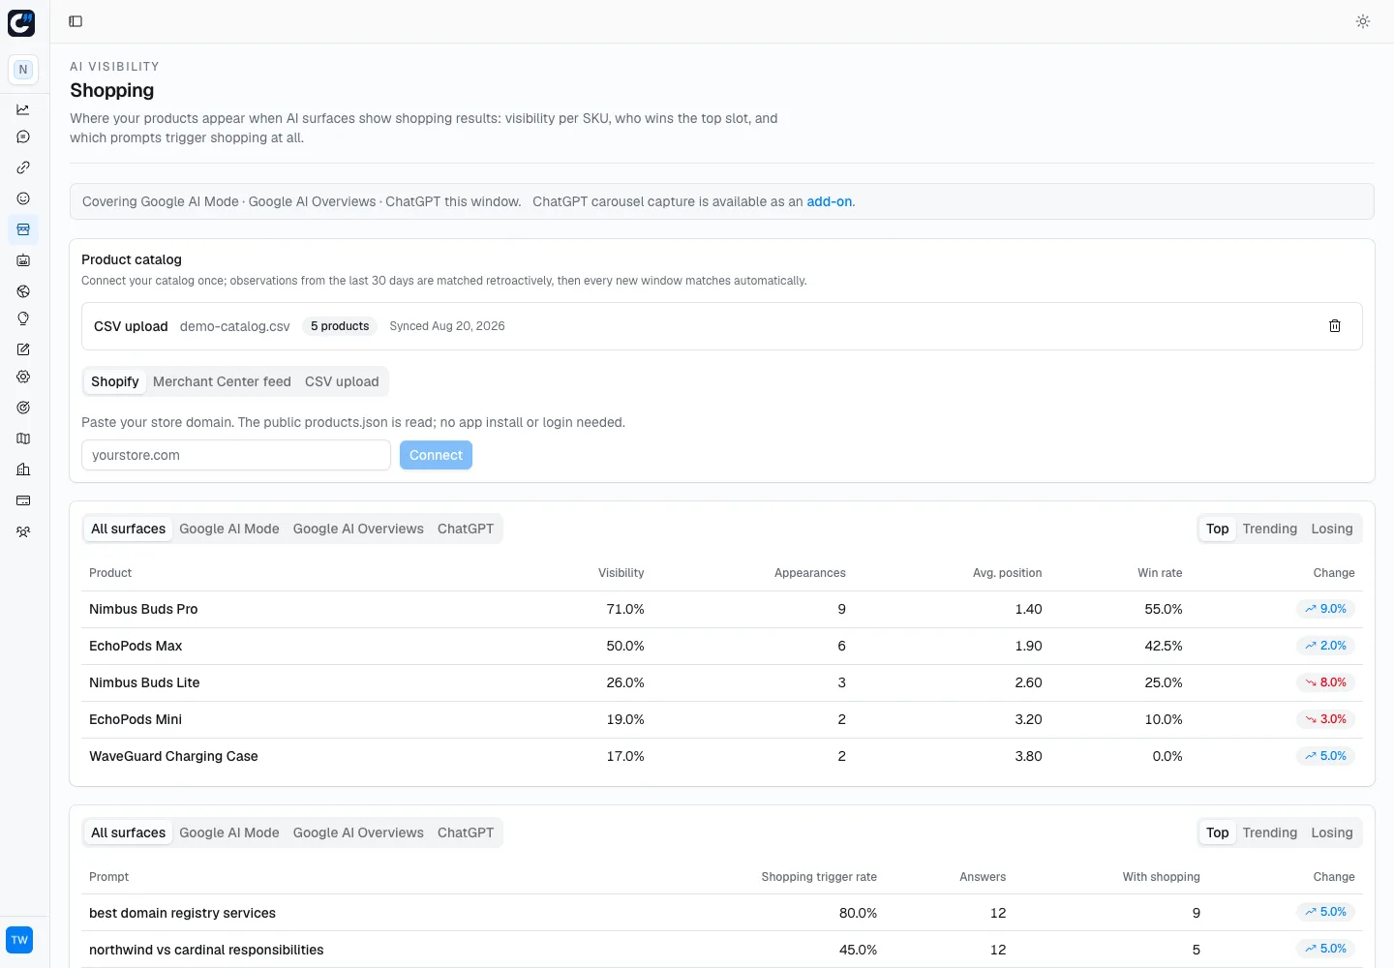Click the Connect button
The image size is (1394, 968).
(436, 455)
